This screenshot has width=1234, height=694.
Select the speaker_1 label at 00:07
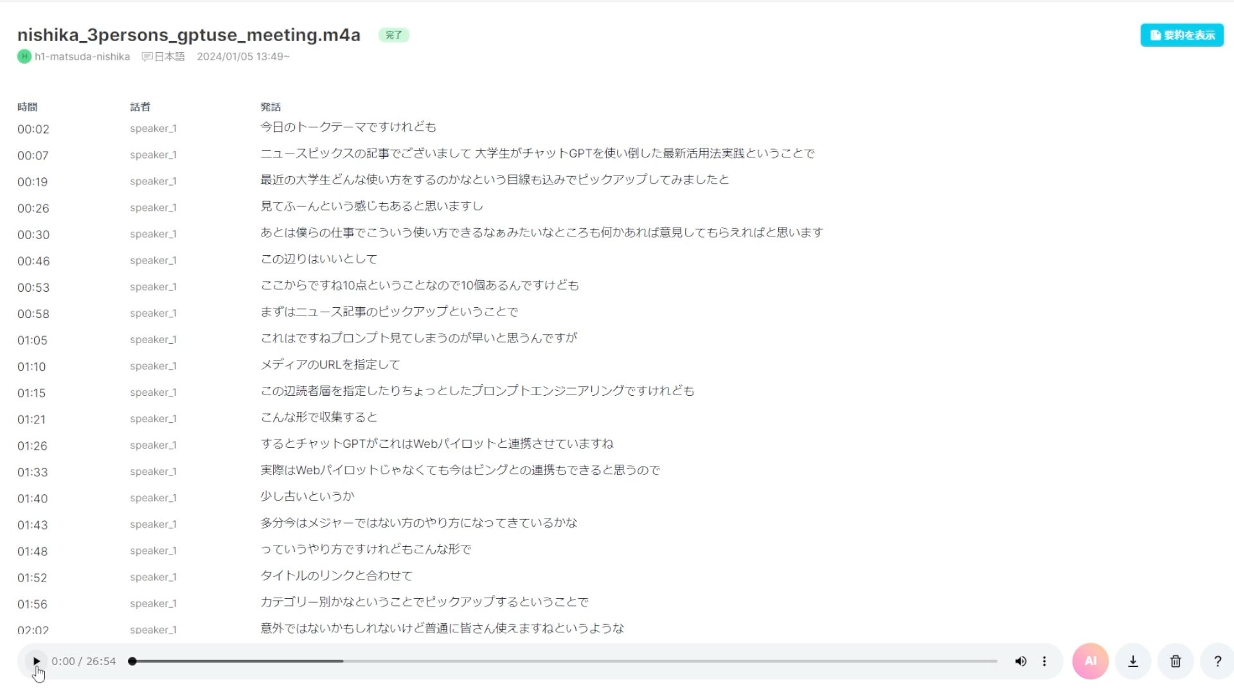(x=153, y=155)
